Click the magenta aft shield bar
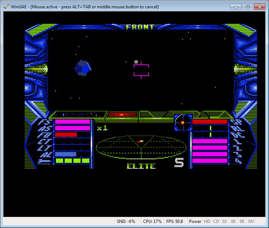Image resolution: width=269 pixels, height=228 pixels. point(72,128)
